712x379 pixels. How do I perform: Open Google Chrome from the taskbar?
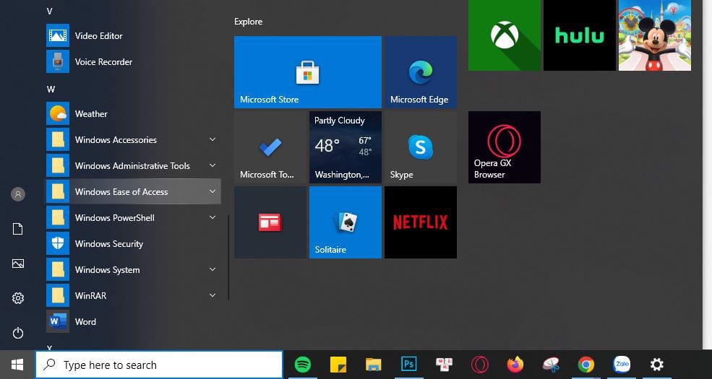[586, 365]
